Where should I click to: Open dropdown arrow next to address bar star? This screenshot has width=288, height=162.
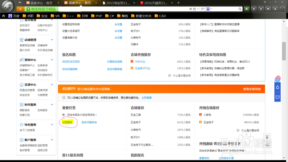pos(198,9)
